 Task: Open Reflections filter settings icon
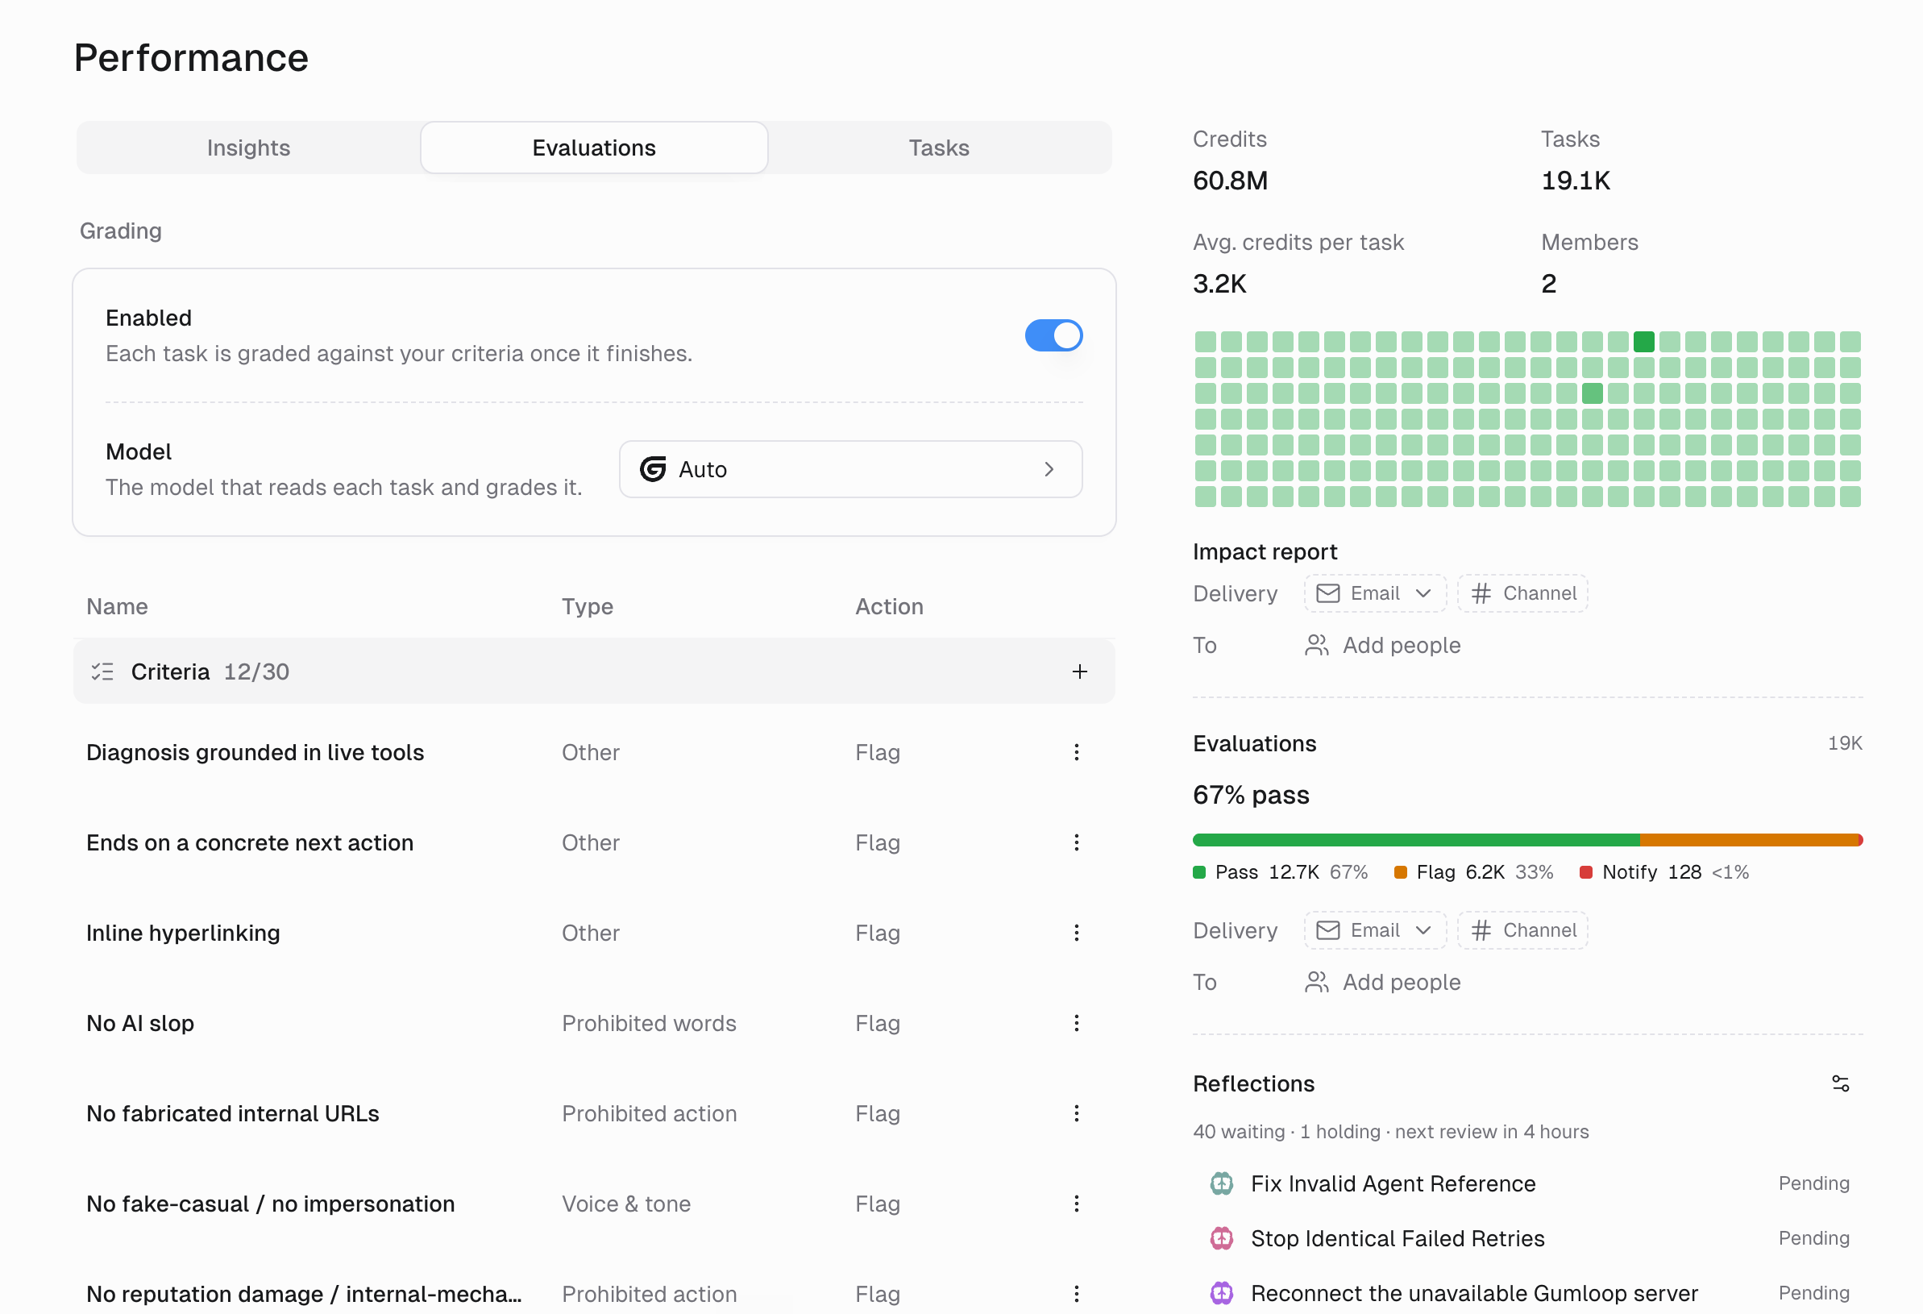[1839, 1084]
